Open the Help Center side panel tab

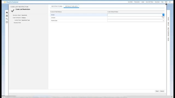point(168,32)
